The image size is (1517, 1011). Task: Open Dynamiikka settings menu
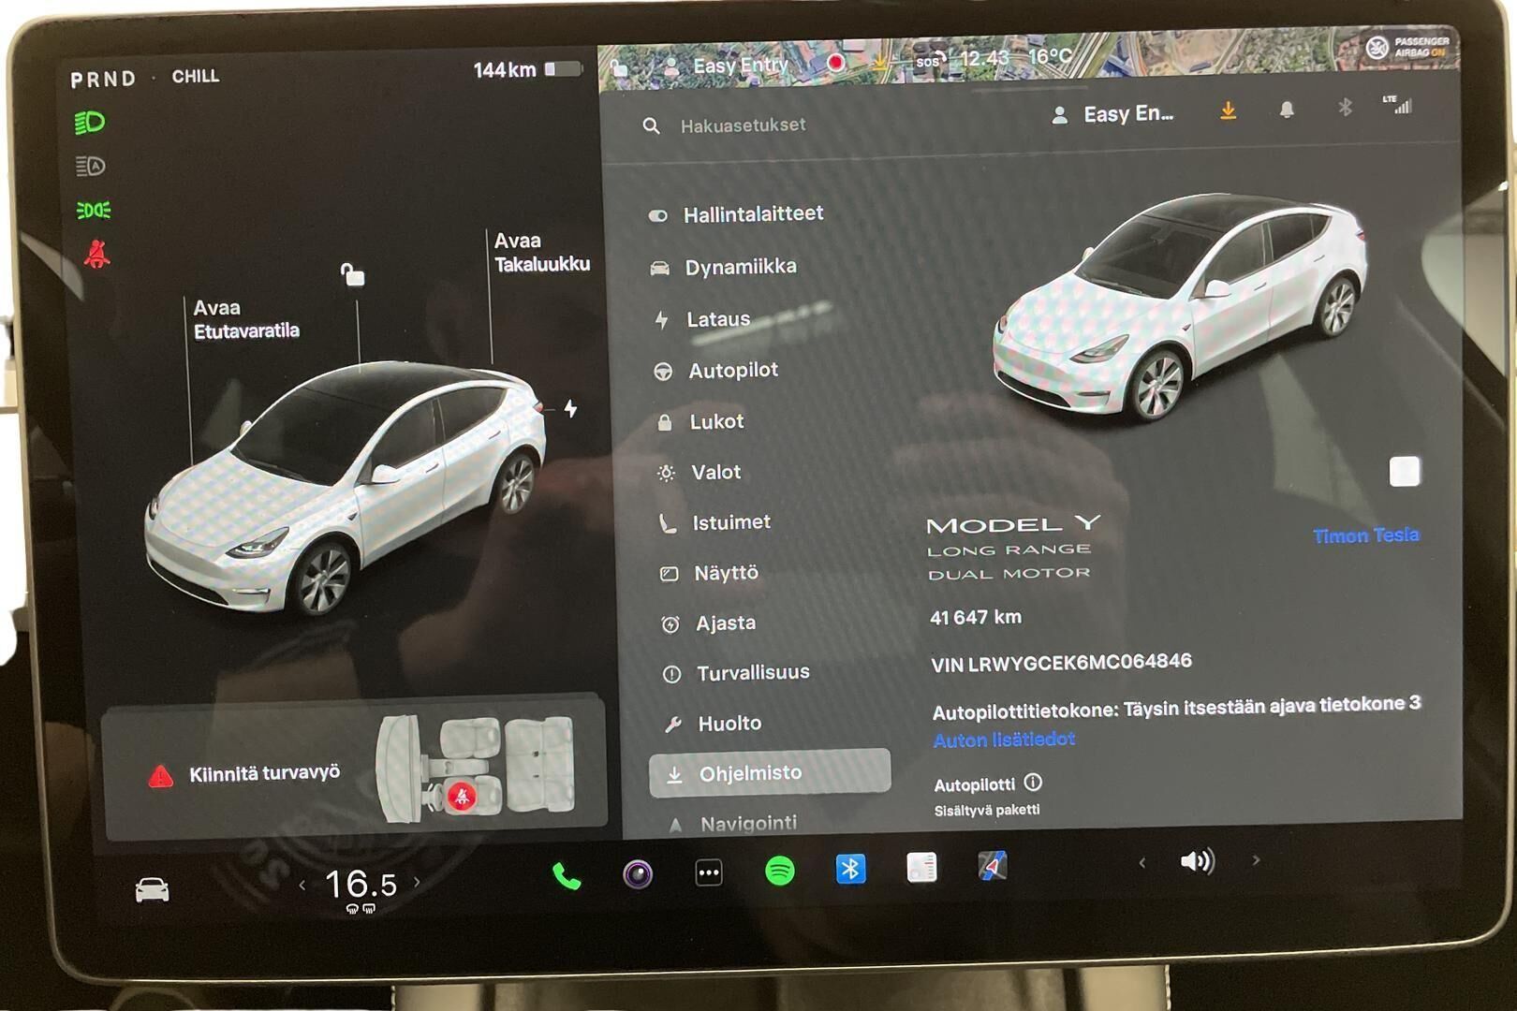click(723, 267)
